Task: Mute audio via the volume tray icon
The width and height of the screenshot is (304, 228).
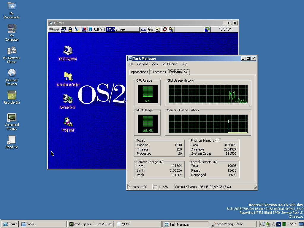Action: [x=262, y=224]
